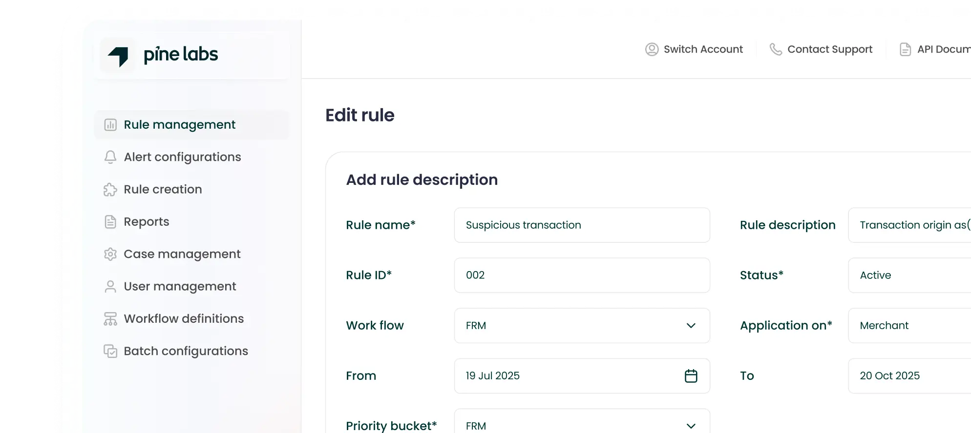Click the Contact Support link
This screenshot has width=971, height=433.
(x=821, y=49)
